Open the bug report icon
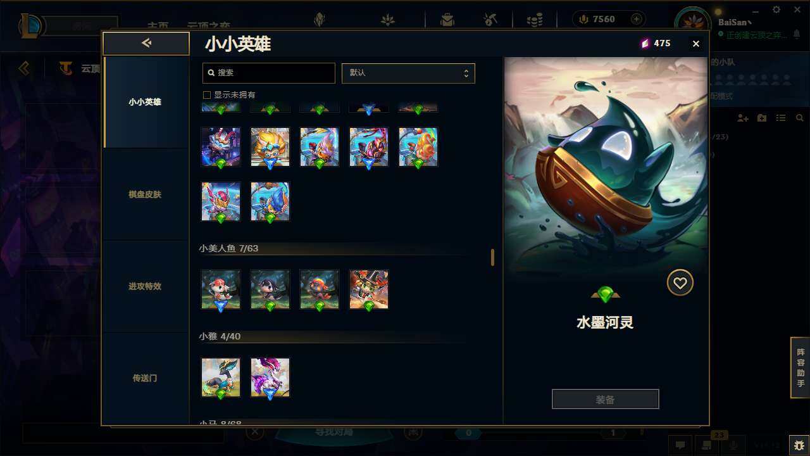 [799, 445]
